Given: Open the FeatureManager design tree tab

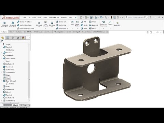Looking at the screenshot, I should (x=2, y=38).
